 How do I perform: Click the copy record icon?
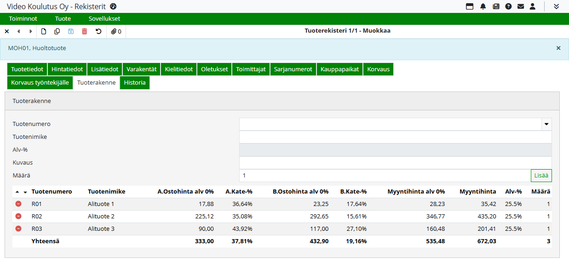(57, 31)
